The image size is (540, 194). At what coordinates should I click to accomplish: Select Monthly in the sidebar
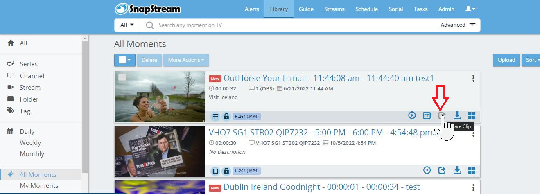pos(32,153)
